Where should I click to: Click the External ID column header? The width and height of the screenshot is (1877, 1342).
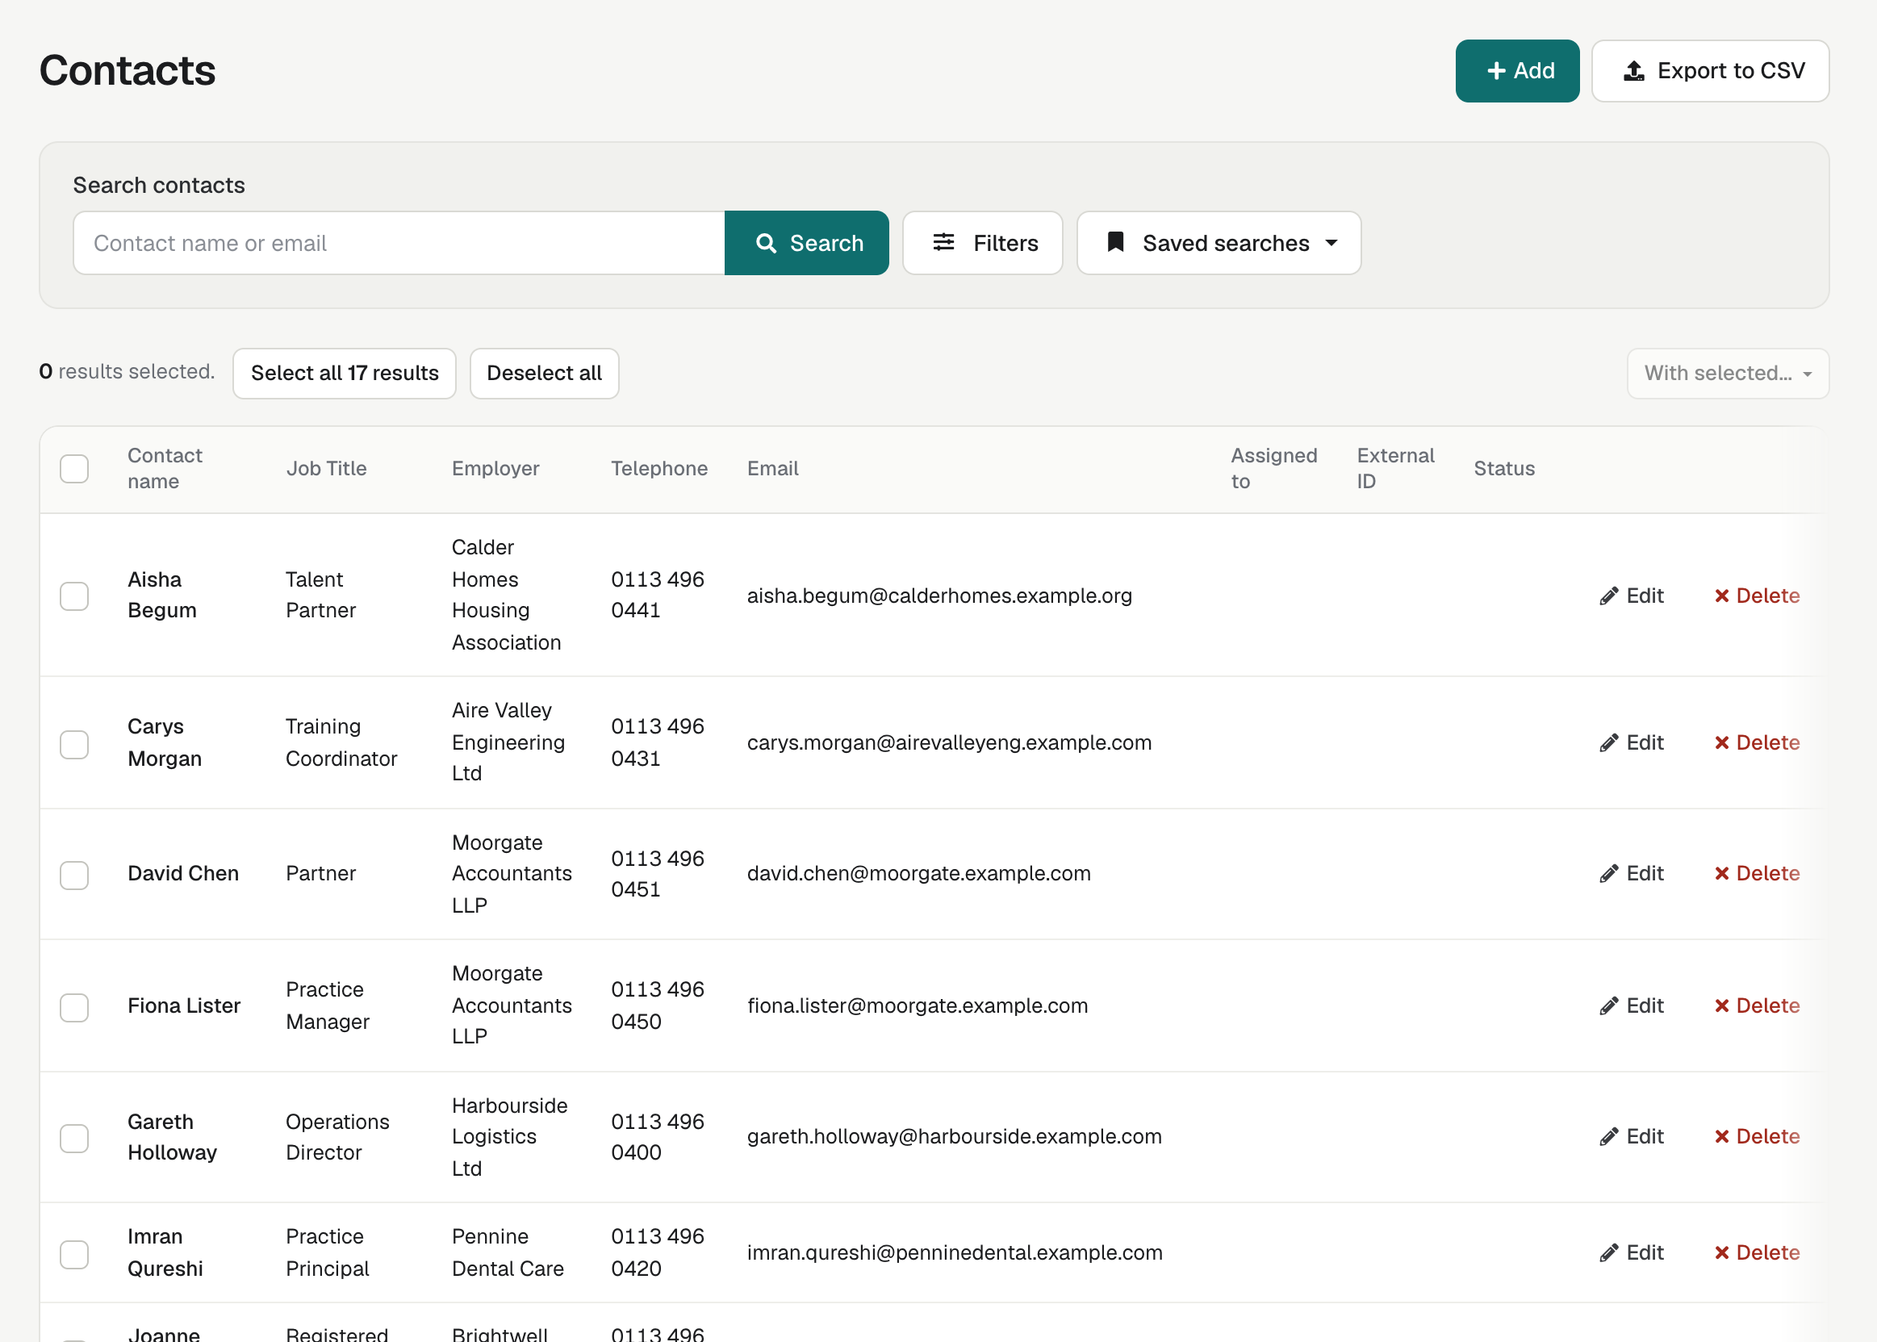(1395, 469)
